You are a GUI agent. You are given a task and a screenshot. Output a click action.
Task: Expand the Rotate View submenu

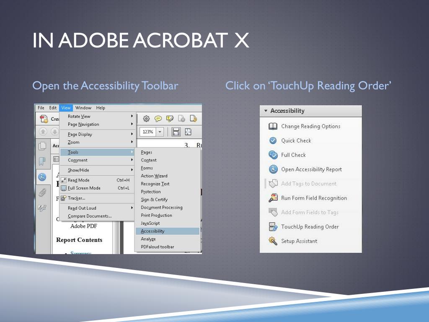point(132,116)
